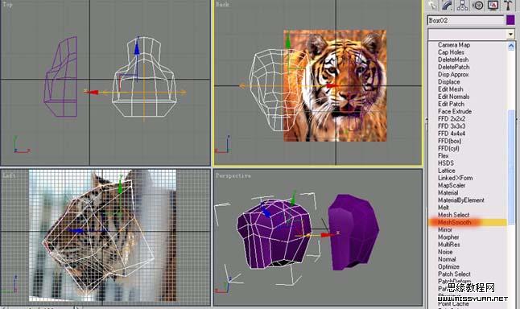The image size is (520, 309).
Task: Choose Patch Select modifier
Action: (454, 274)
